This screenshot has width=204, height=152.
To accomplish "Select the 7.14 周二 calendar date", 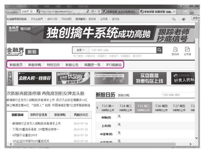I will [x=126, y=108].
